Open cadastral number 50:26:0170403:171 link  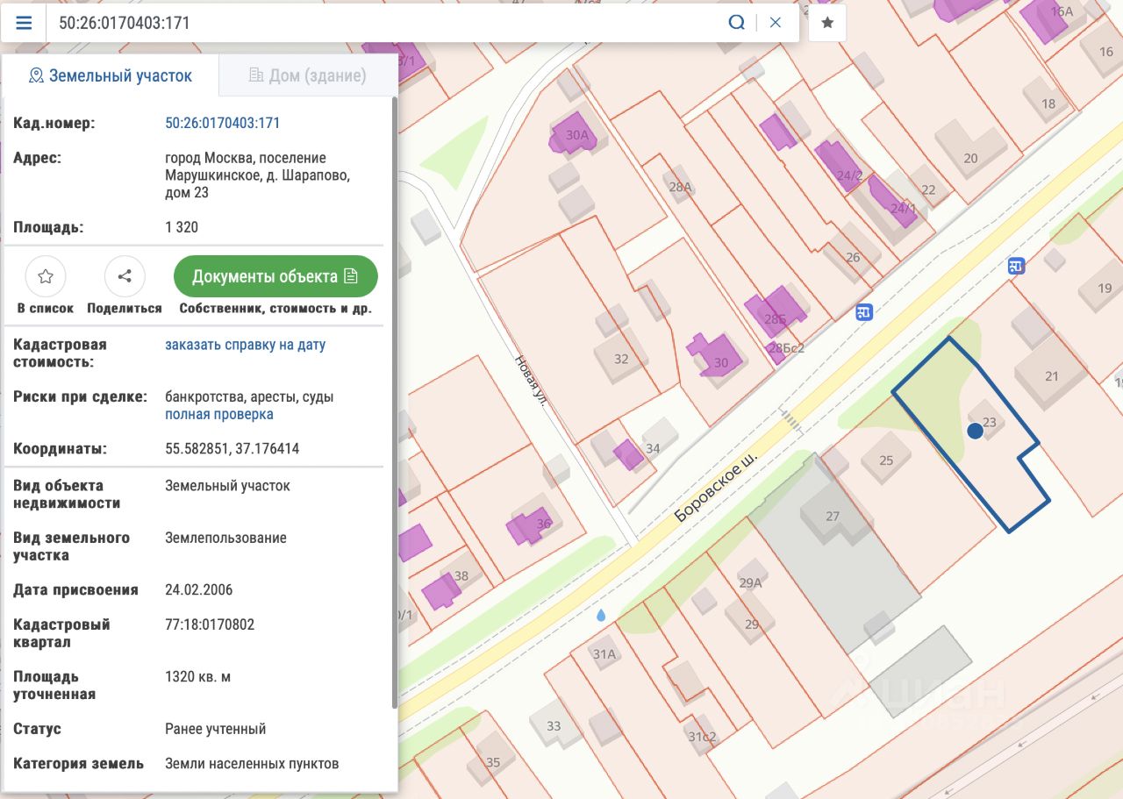point(223,123)
